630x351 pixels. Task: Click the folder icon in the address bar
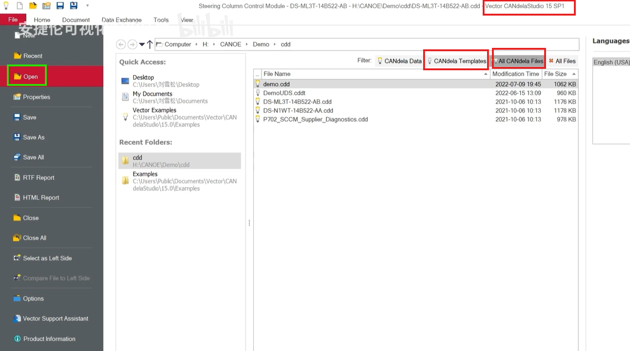click(159, 44)
